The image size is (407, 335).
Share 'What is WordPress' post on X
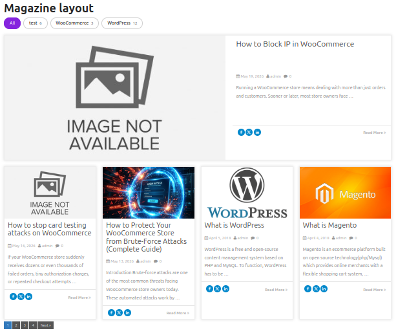(218, 288)
